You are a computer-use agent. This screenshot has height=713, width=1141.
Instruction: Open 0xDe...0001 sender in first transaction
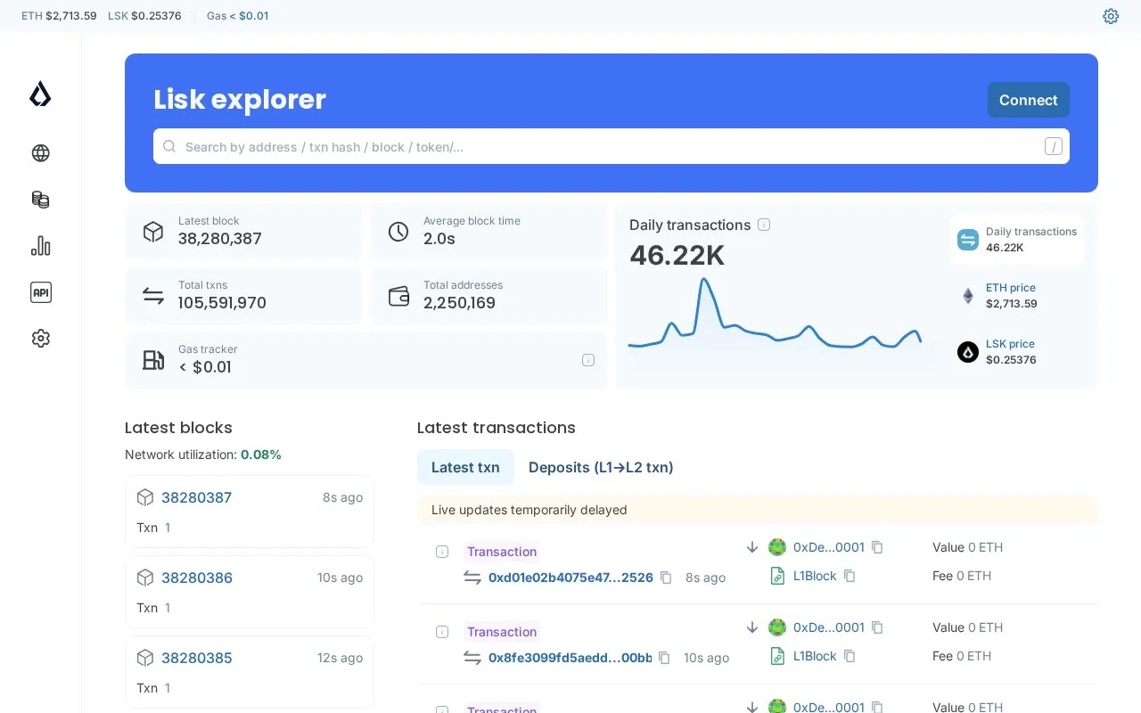coord(828,547)
